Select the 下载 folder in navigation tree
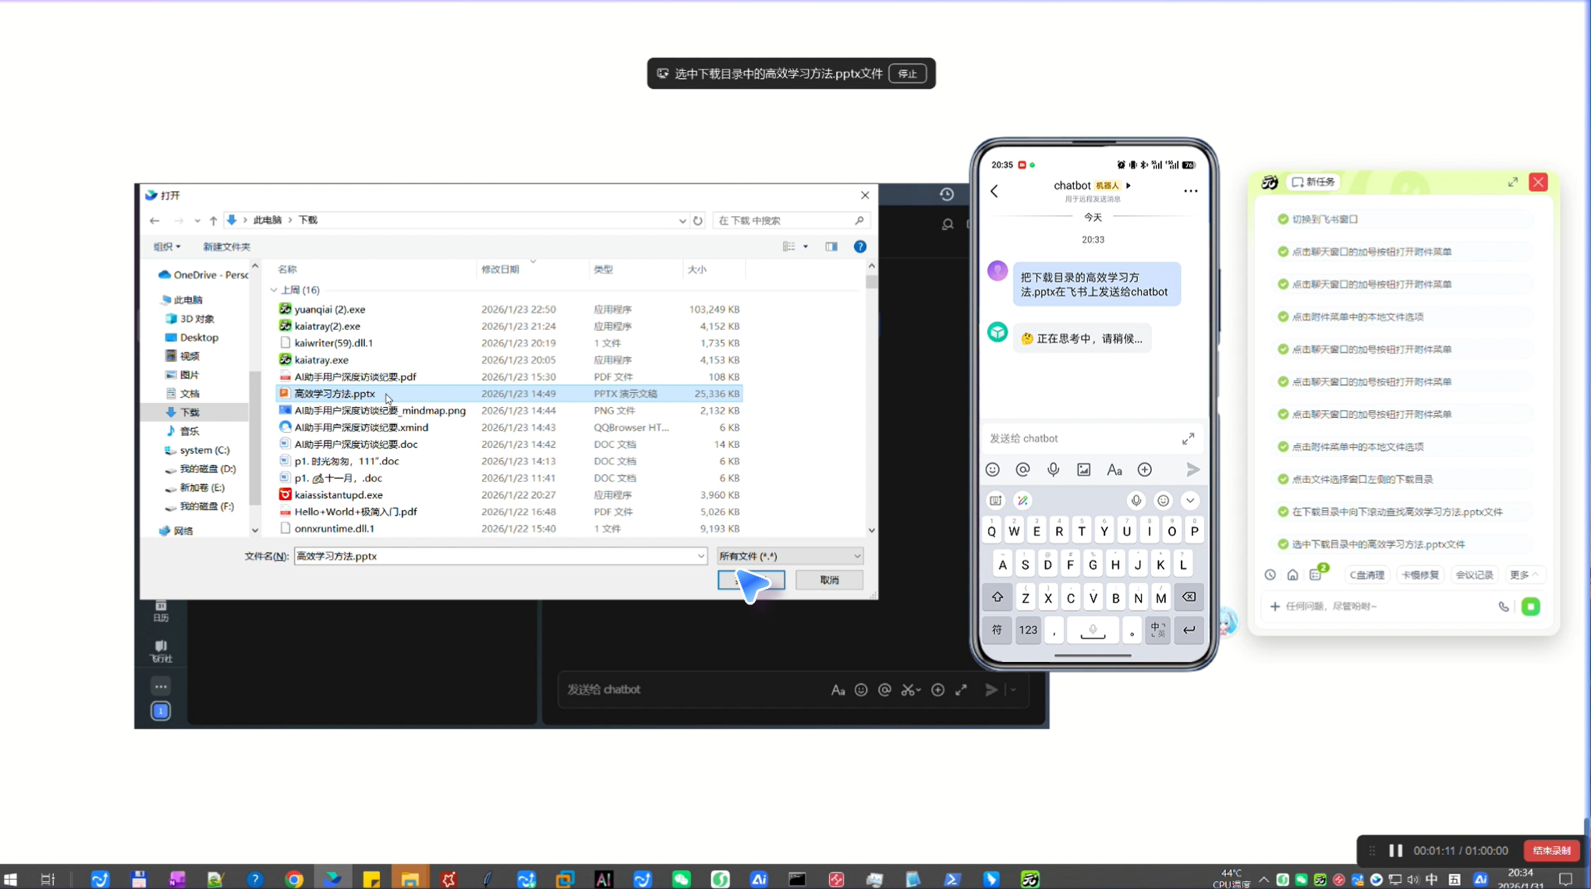 pyautogui.click(x=190, y=413)
